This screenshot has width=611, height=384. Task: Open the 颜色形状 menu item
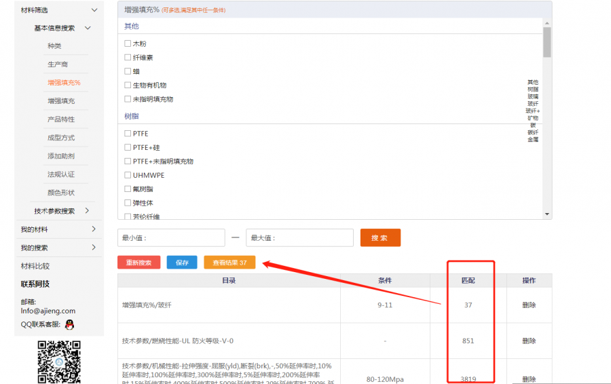click(x=61, y=193)
